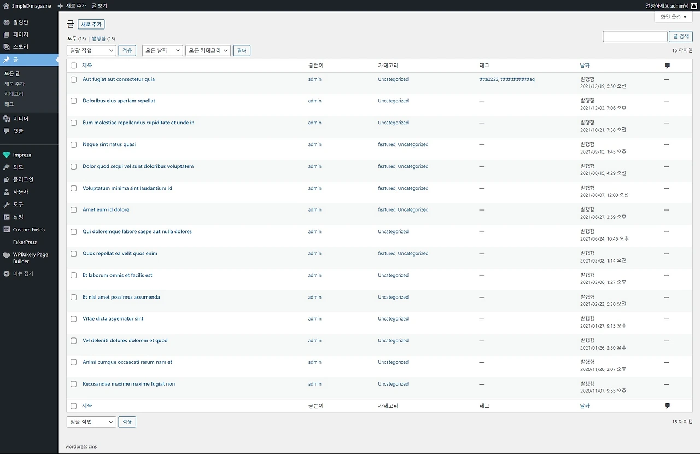700x454 pixels.
Task: Check the box for Quos repellat ea velit quos enim
Action: tap(74, 254)
